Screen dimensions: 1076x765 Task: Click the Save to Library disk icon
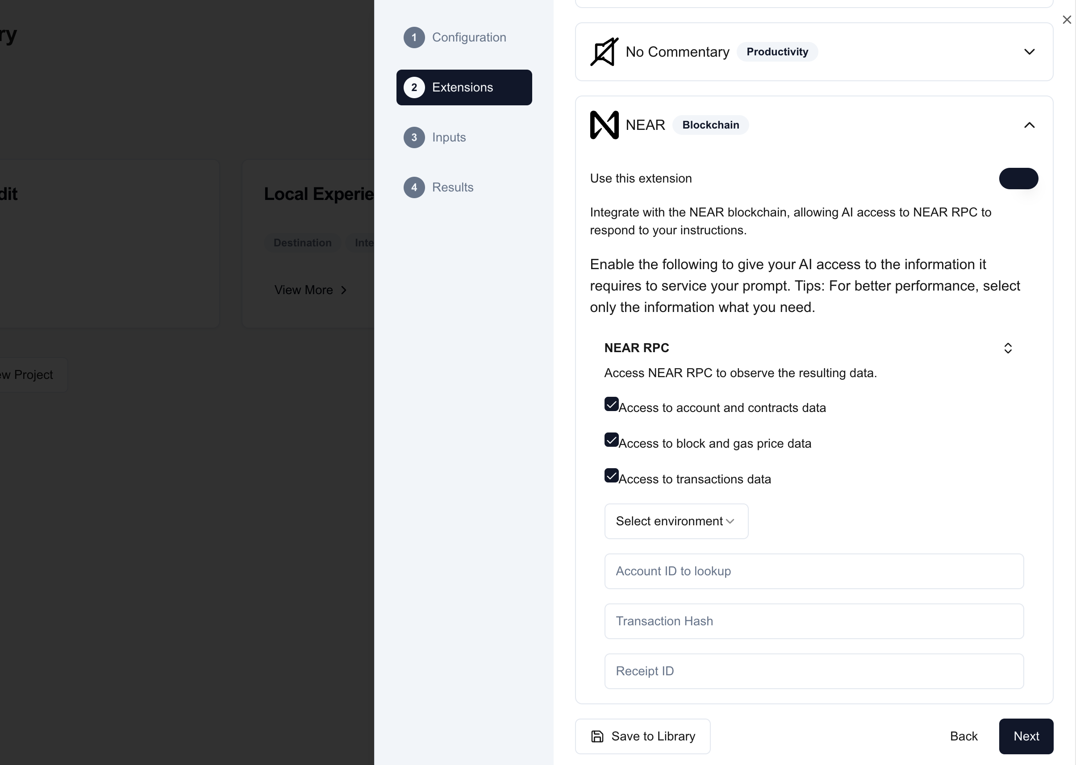point(597,736)
